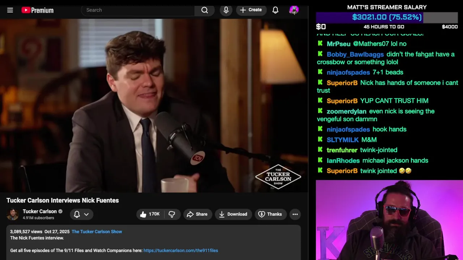
Task: Click the 45 HOURS TO GO label
Action: coord(384,27)
